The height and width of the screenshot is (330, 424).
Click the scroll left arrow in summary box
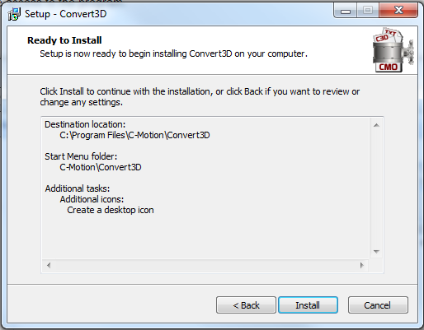click(x=49, y=265)
